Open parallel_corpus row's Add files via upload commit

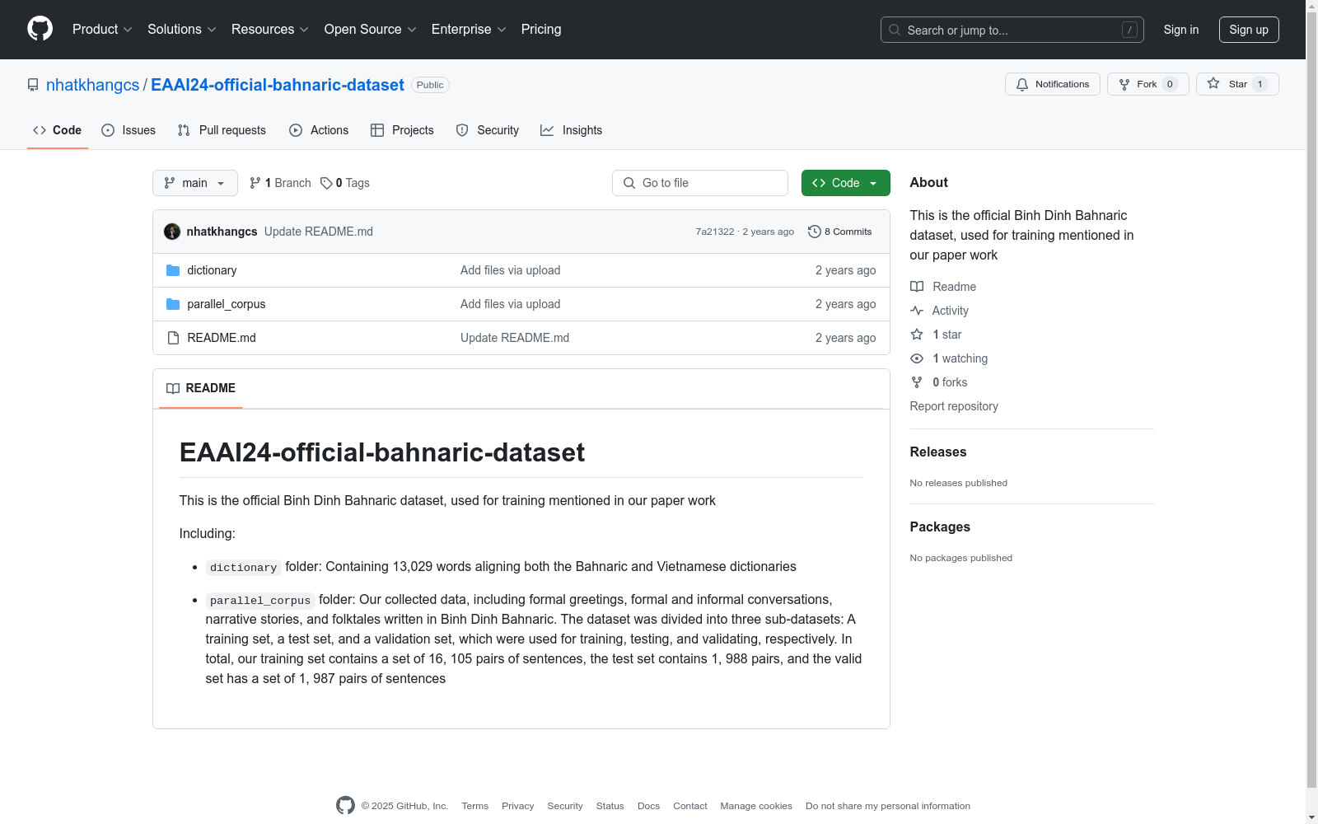pyautogui.click(x=511, y=304)
